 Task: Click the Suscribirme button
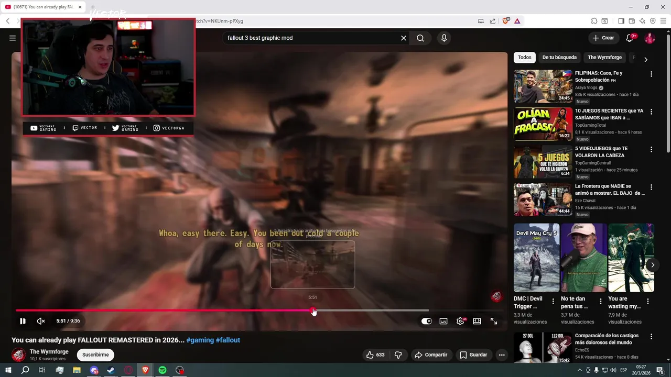pyautogui.click(x=95, y=354)
